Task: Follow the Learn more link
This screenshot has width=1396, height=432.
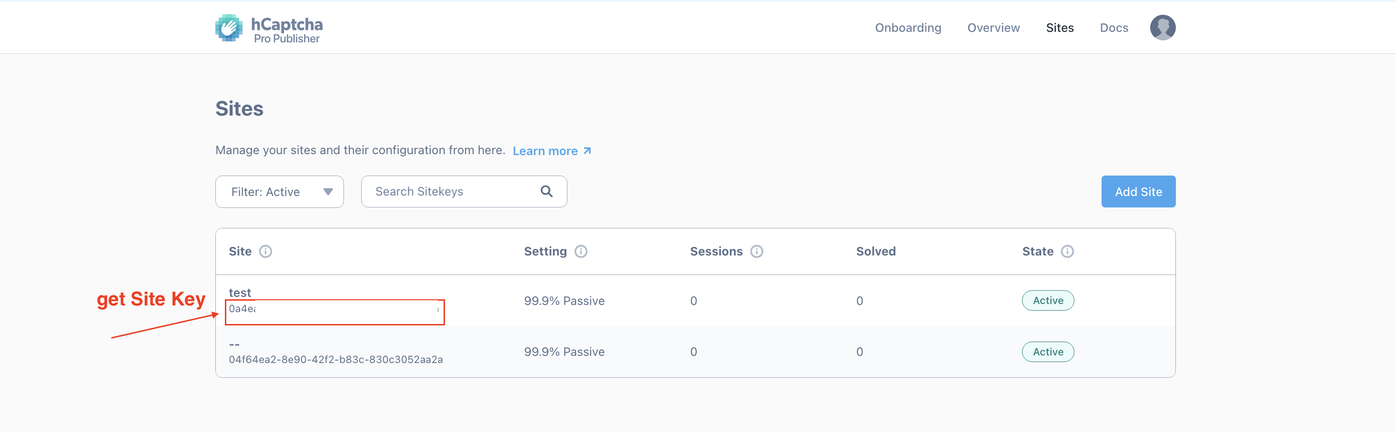Action: point(545,151)
